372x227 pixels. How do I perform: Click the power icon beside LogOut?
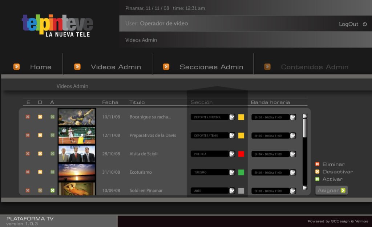click(365, 24)
